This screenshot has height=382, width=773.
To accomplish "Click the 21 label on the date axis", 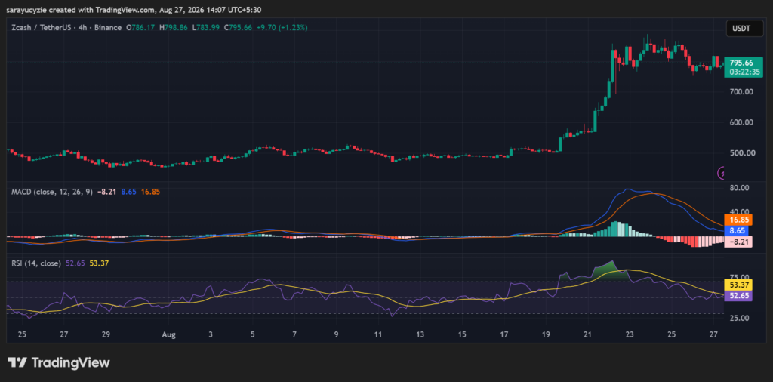I will (587, 334).
